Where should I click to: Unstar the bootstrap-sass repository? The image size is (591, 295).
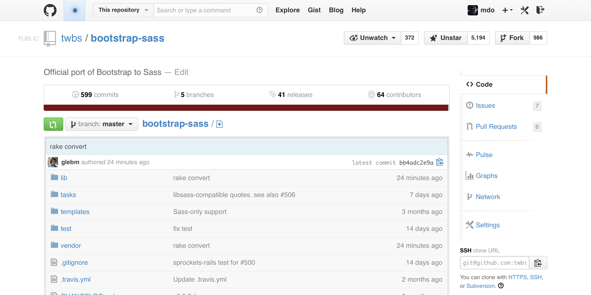[446, 38]
